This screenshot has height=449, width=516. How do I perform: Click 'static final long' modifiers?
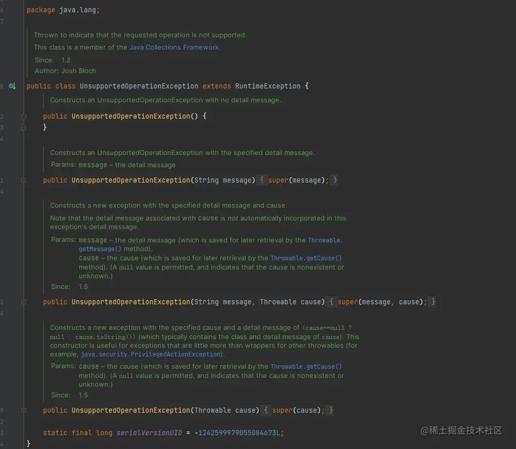[78, 433]
